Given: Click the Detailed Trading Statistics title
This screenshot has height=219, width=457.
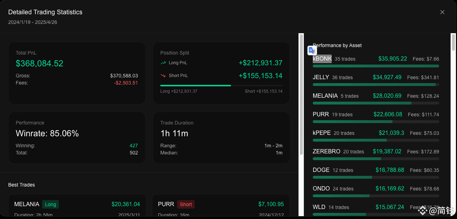Looking at the screenshot, I should [45, 12].
